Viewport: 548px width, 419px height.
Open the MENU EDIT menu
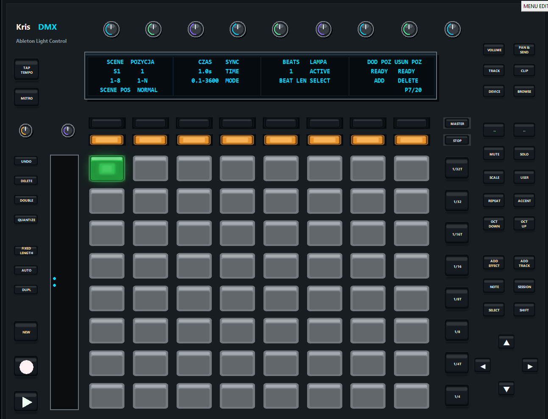click(x=535, y=6)
